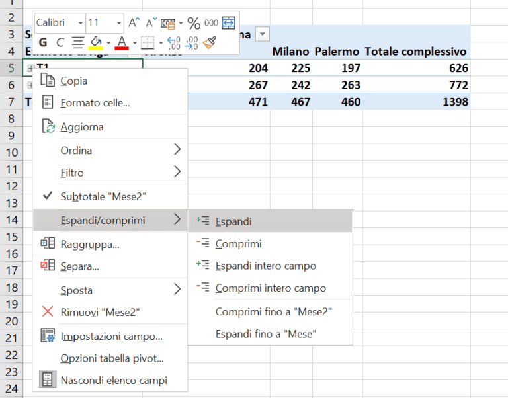Expand row T1 using plus box
The height and width of the screenshot is (398, 508).
[30, 68]
